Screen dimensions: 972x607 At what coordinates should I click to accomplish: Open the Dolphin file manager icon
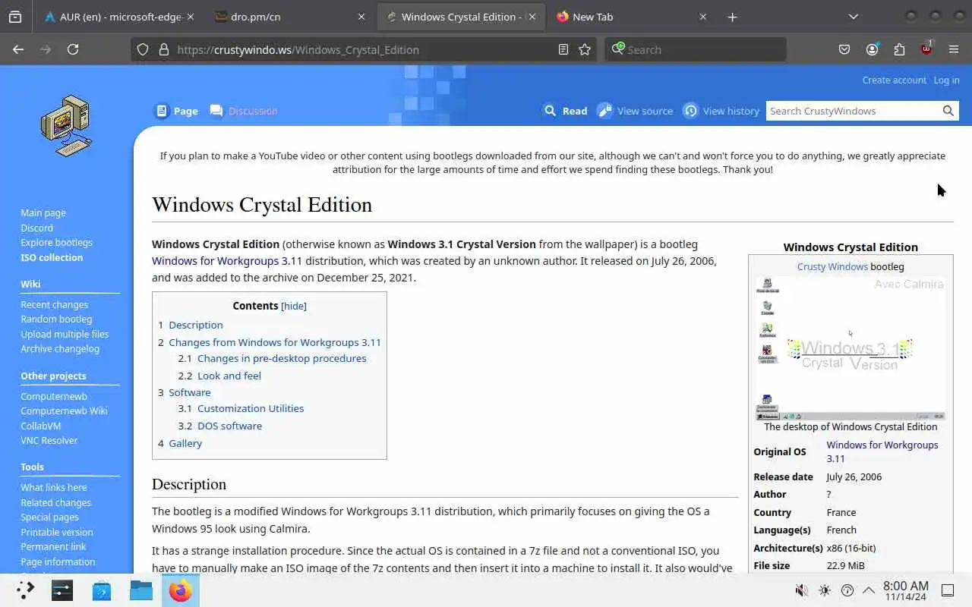tap(141, 590)
